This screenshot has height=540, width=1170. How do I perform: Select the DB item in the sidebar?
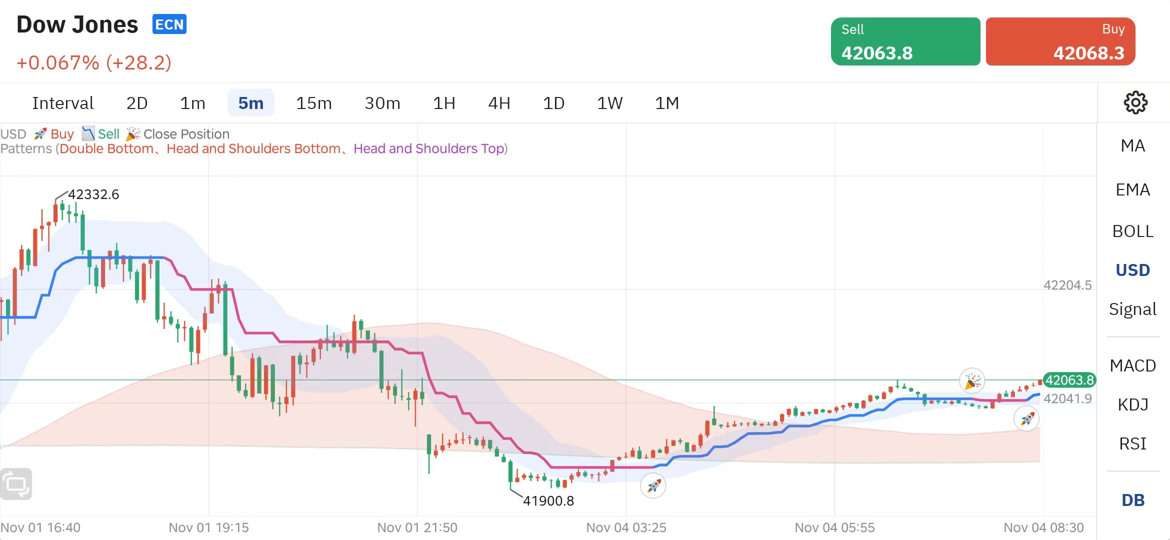point(1132,500)
